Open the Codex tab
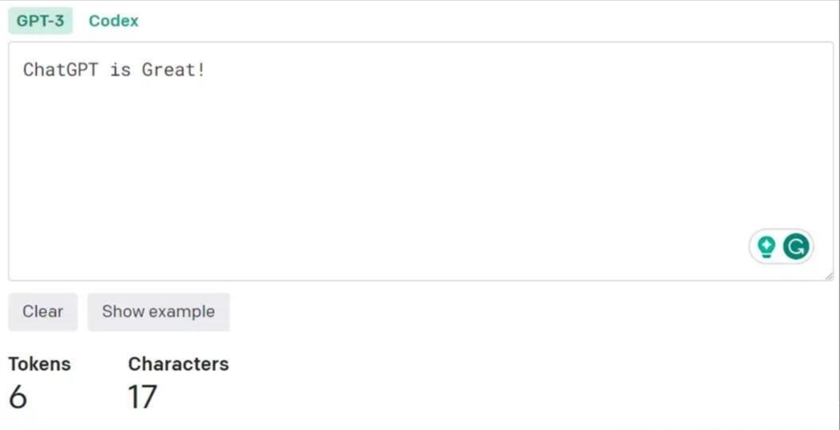The height and width of the screenshot is (430, 840). (x=113, y=21)
